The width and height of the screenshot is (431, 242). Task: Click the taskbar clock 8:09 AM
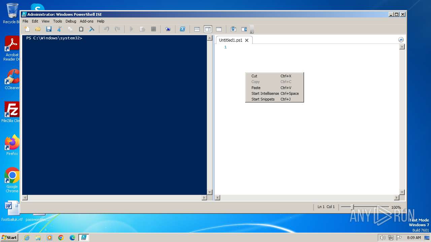click(414, 238)
